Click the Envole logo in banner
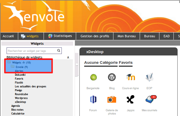Viewport: 180px width, 116px height. [x=34, y=16]
